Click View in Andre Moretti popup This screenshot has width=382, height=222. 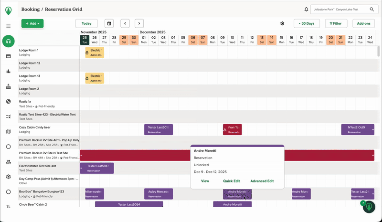[x=205, y=181]
